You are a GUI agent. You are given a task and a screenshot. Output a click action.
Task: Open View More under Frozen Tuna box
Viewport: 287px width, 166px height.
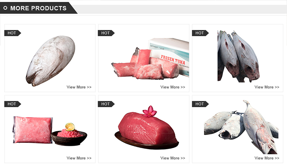click(173, 87)
